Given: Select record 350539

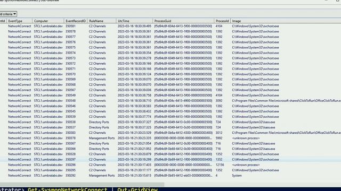Looking at the screenshot, I should (x=70, y=117).
